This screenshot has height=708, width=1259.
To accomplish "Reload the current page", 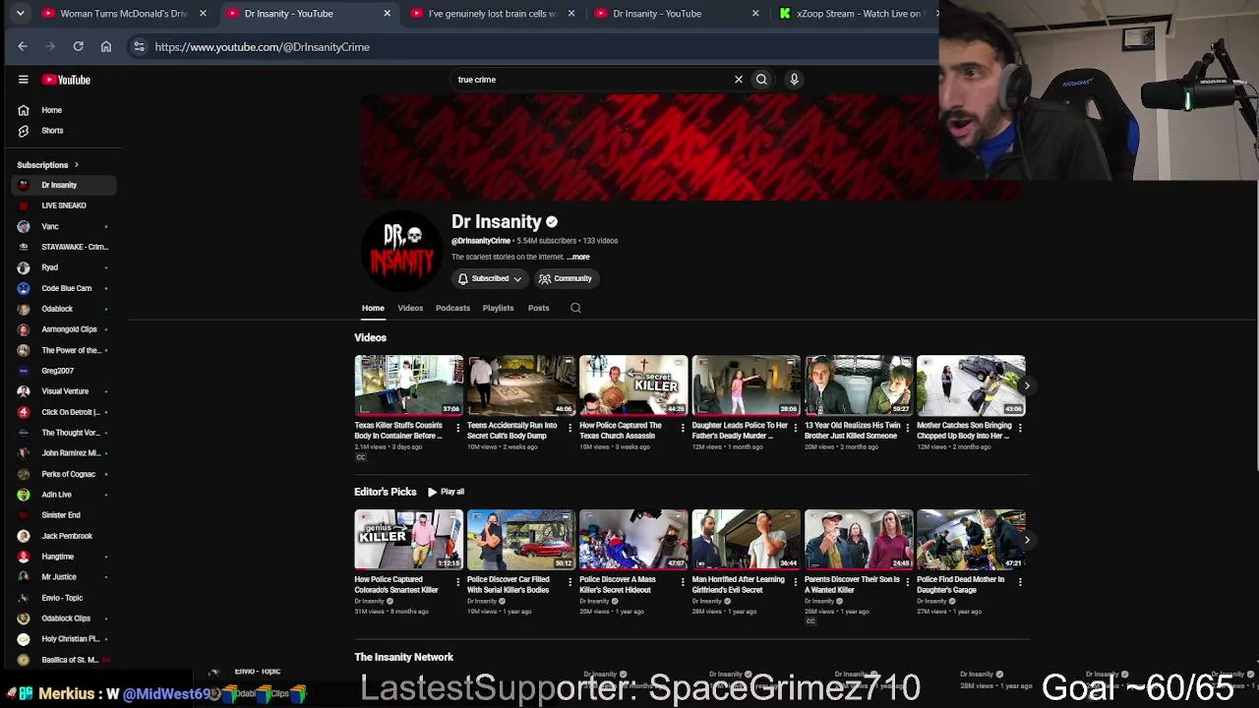I will tap(78, 46).
